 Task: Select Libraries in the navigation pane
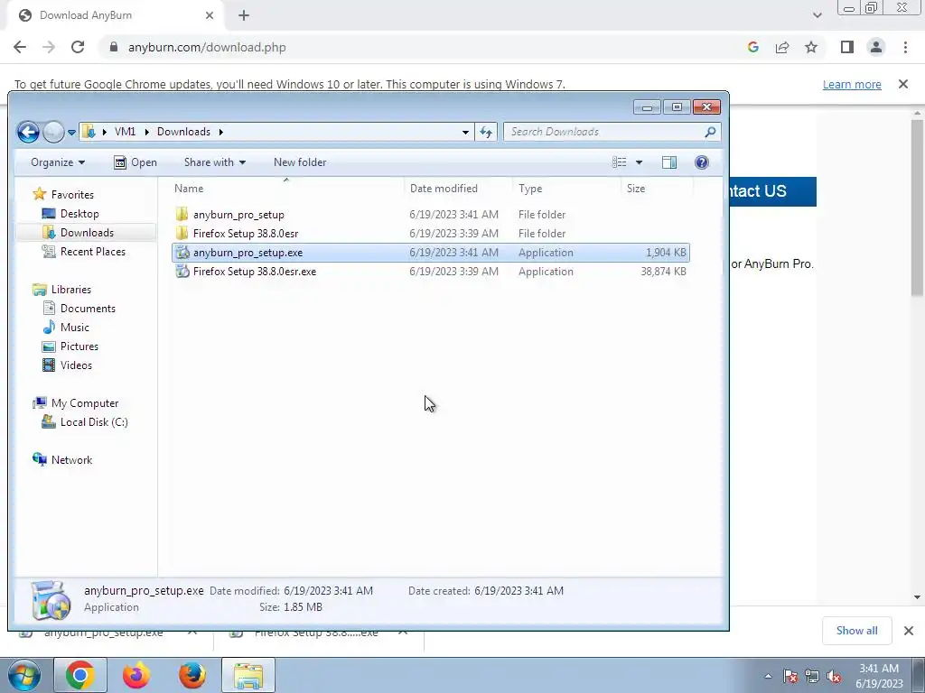tap(70, 290)
